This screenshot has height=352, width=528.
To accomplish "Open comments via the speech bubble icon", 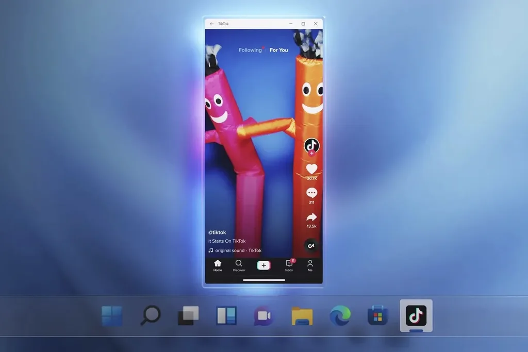I will tap(311, 193).
